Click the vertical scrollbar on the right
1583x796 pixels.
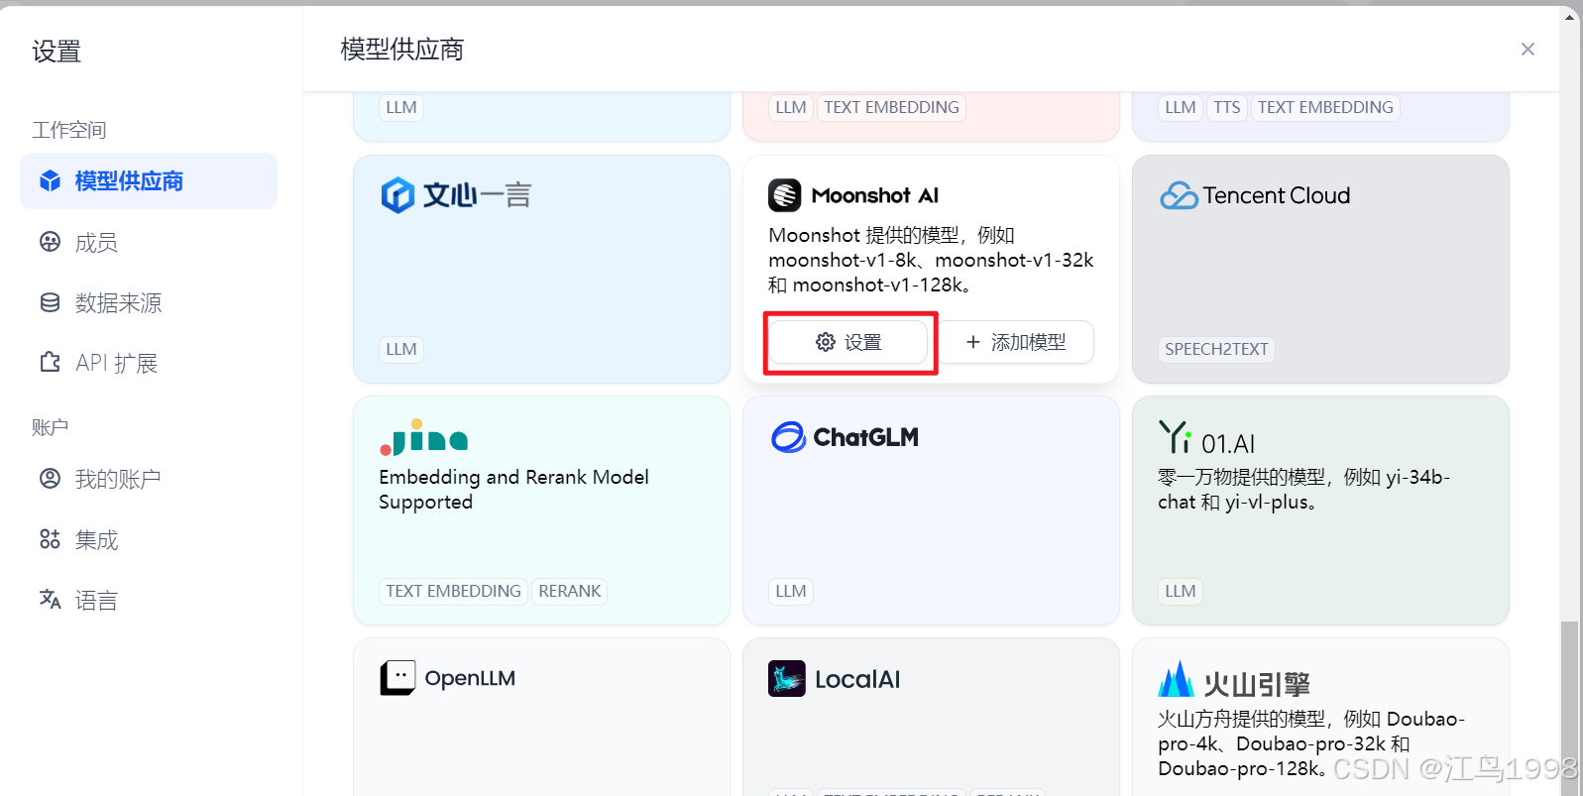(x=1568, y=706)
